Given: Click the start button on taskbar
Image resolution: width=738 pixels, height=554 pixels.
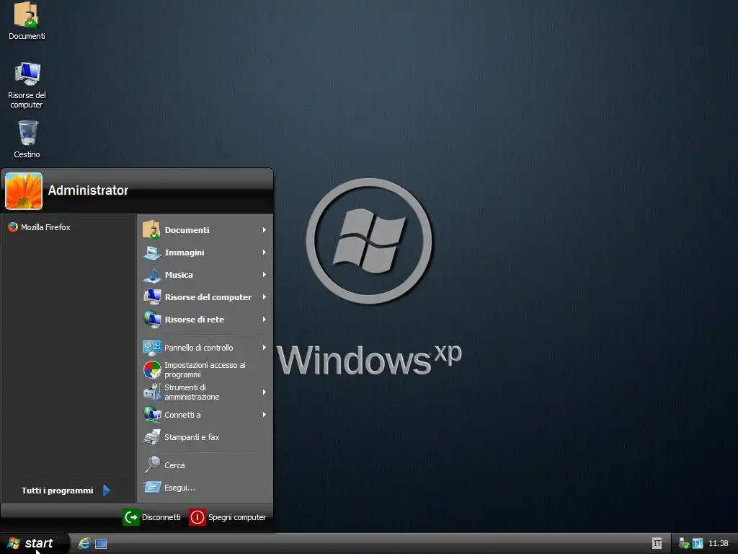Looking at the screenshot, I should (x=34, y=544).
